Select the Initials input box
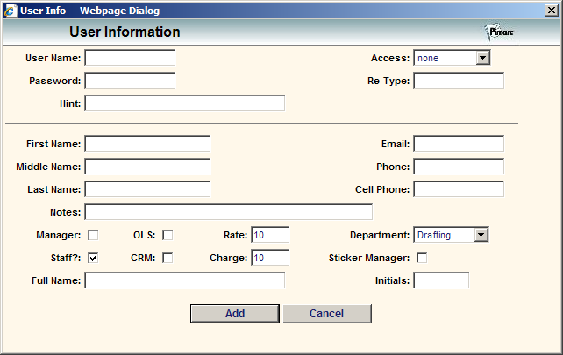The image size is (563, 355). pyautogui.click(x=441, y=280)
